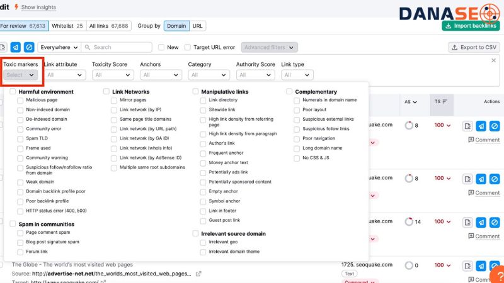
Task: Click the blue send icon in second result row
Action: 481,179
